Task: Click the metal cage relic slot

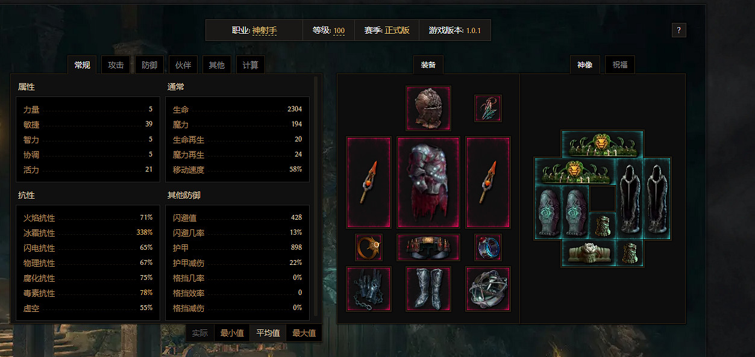Action: point(487,290)
